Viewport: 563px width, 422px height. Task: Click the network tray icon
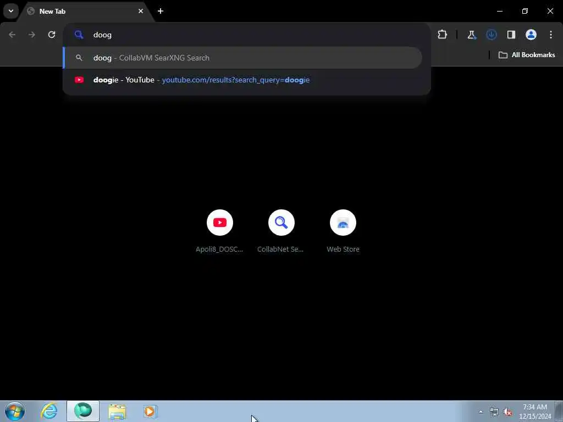click(494, 412)
